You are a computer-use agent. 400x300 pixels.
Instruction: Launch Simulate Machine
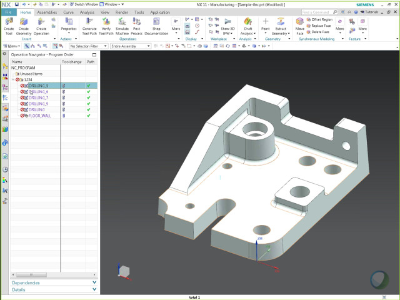pos(122,26)
